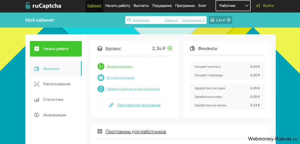Click the Программы для работников heading link
The width and height of the screenshot is (300, 144).
tap(136, 132)
